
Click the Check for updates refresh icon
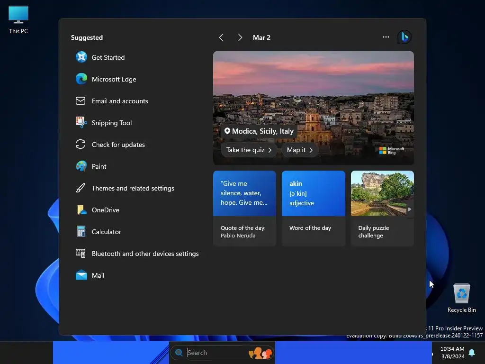click(81, 144)
